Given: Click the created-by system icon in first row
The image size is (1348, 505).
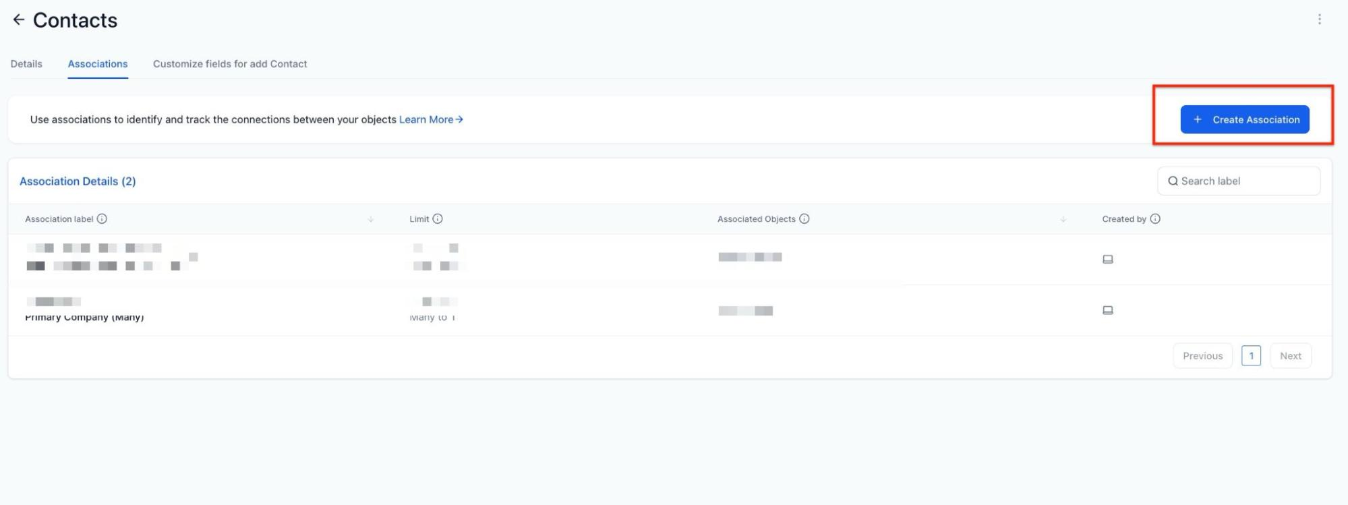Looking at the screenshot, I should (1107, 260).
